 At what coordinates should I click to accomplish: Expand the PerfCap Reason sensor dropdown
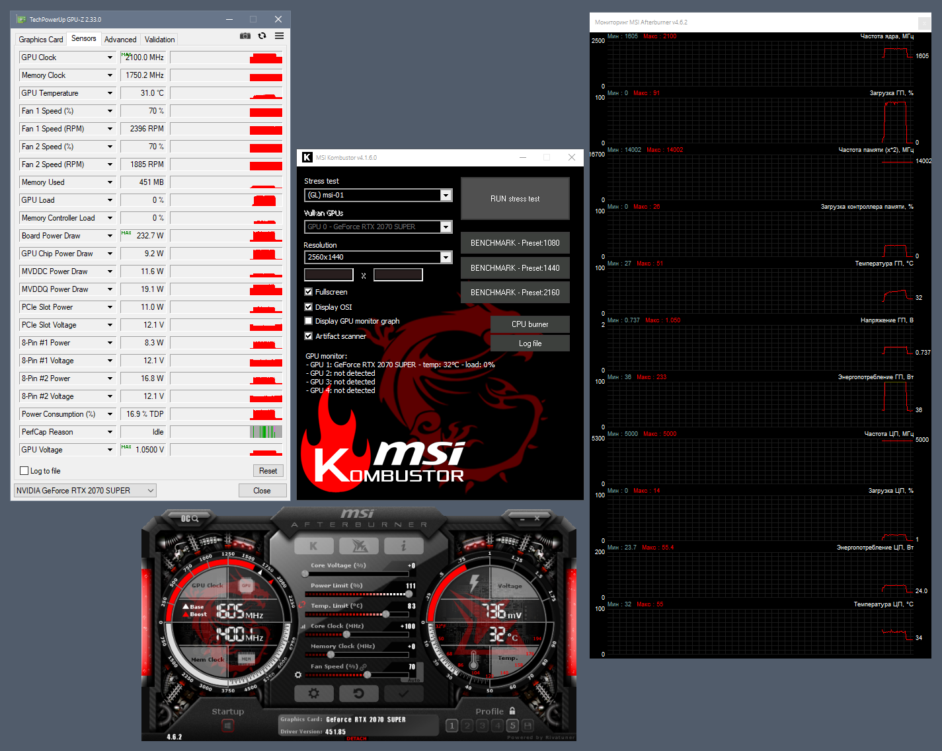[110, 432]
